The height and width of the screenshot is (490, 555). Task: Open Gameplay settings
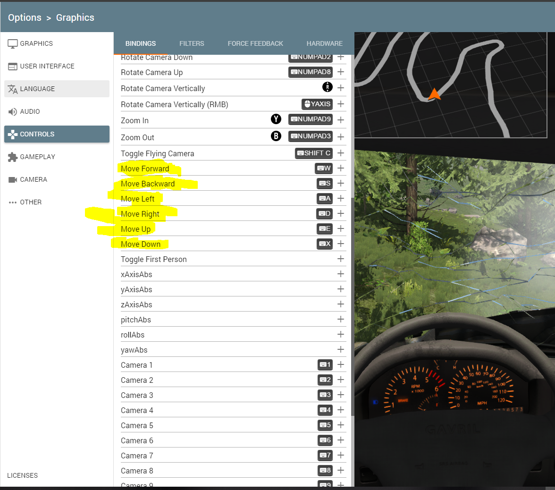(57, 157)
